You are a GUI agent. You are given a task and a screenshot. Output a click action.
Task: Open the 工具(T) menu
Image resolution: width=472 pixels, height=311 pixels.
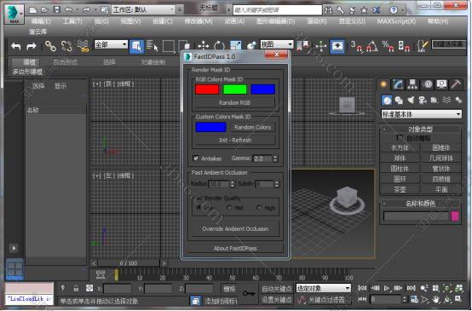point(72,21)
